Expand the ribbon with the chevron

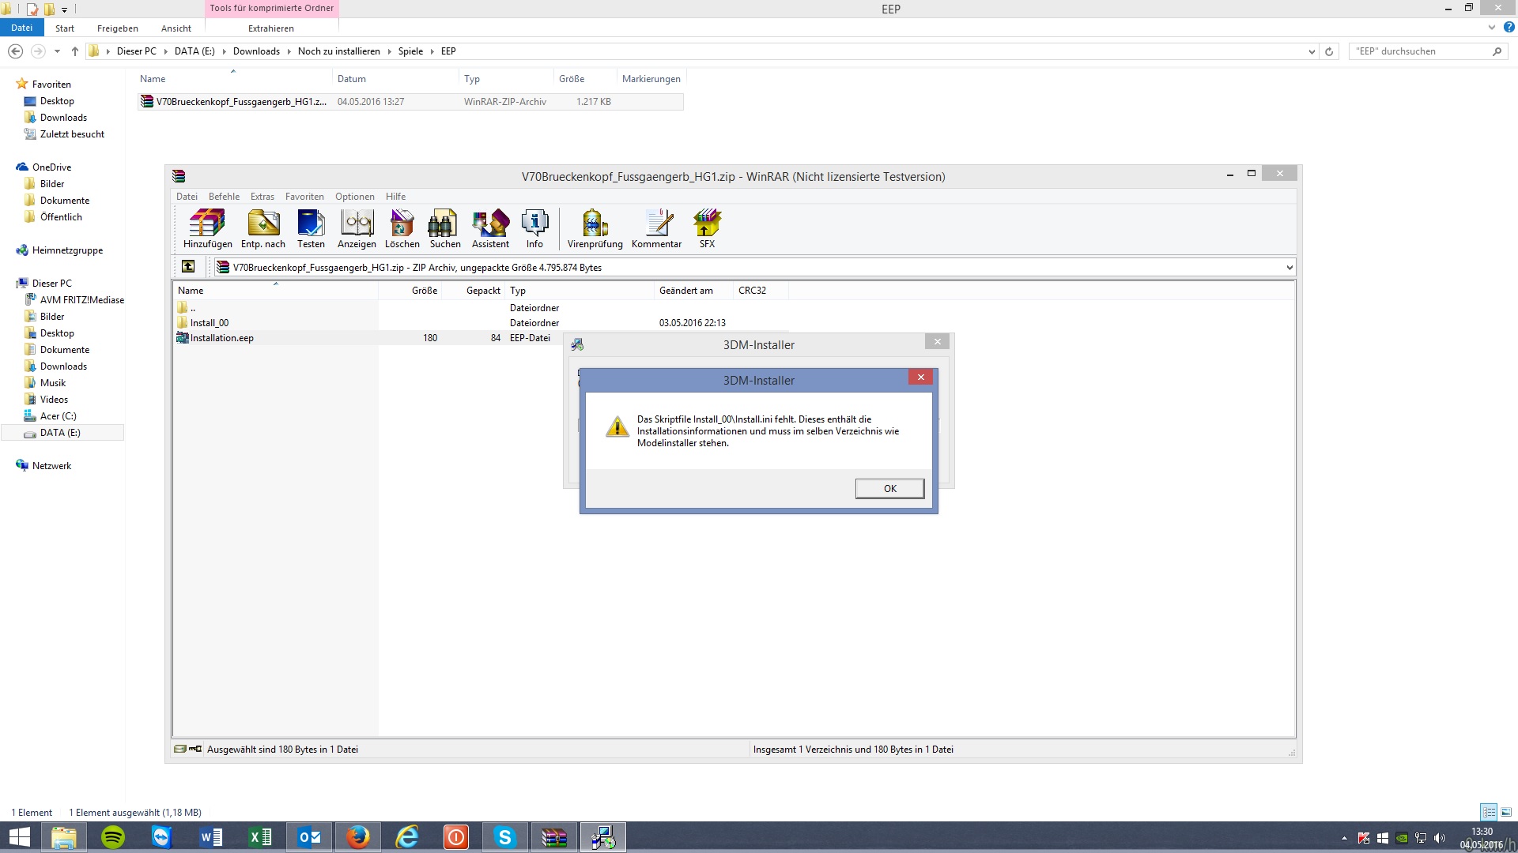point(1491,28)
